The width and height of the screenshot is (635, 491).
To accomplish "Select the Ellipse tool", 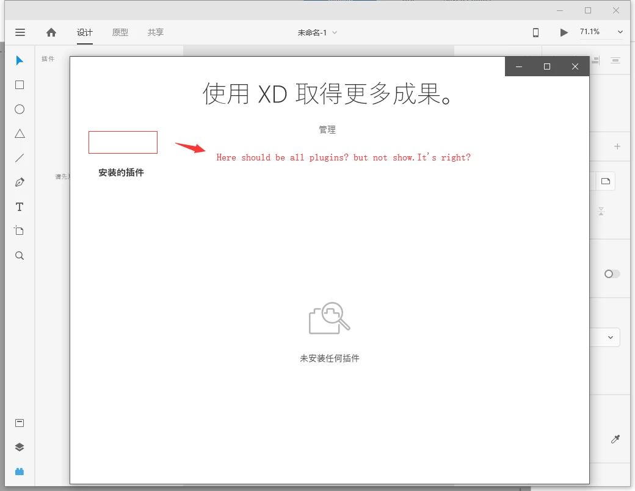I will pos(20,109).
